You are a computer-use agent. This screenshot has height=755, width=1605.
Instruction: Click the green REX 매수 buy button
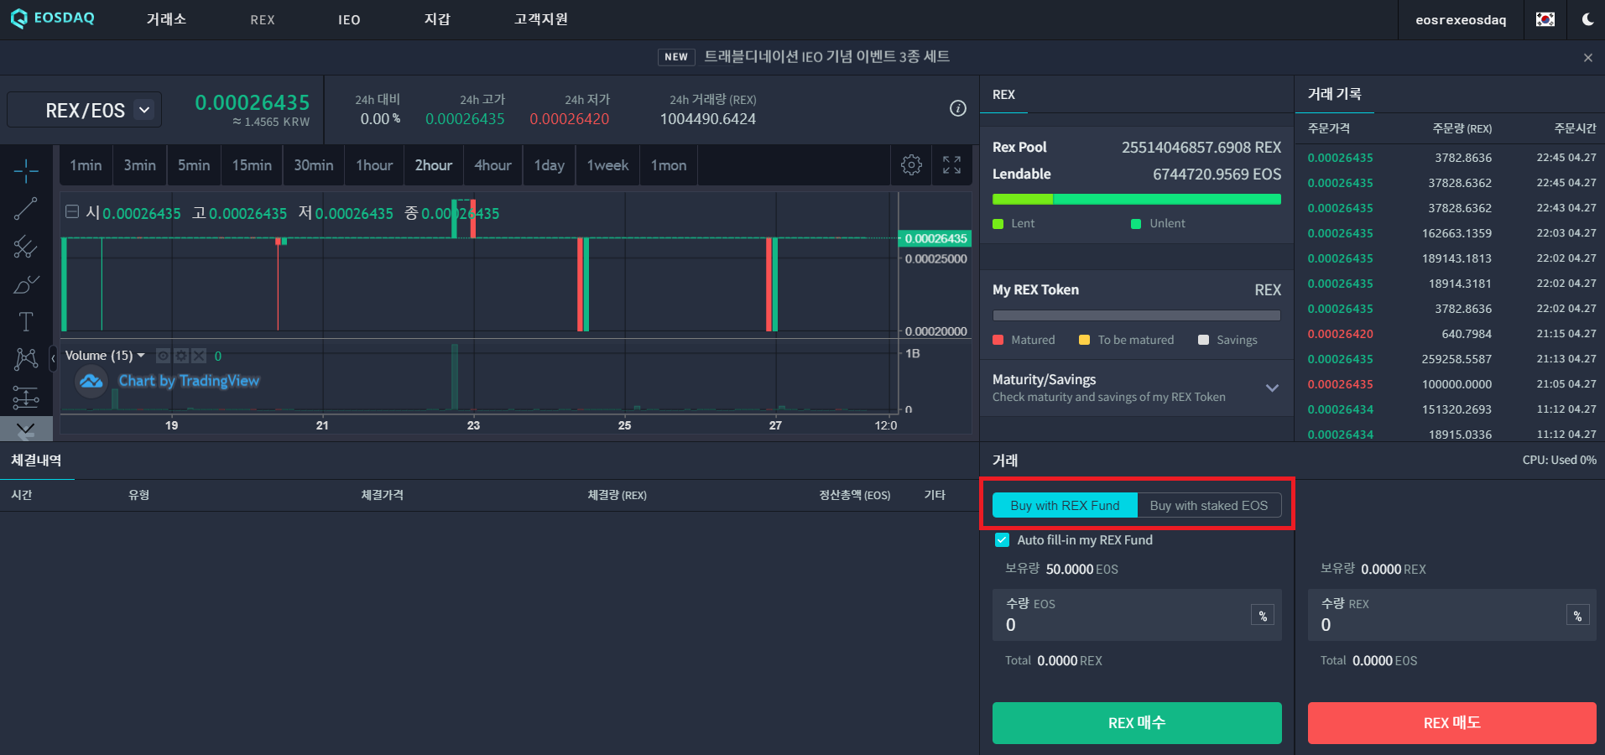[x=1137, y=722]
